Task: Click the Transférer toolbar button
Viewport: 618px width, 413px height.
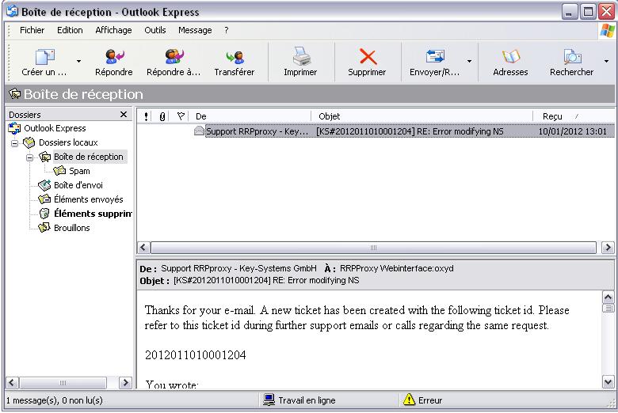Action: 235,63
